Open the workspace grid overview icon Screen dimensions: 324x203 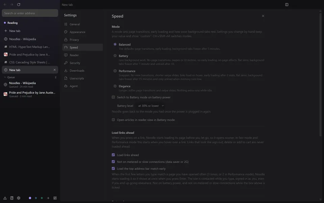[x=55, y=198]
